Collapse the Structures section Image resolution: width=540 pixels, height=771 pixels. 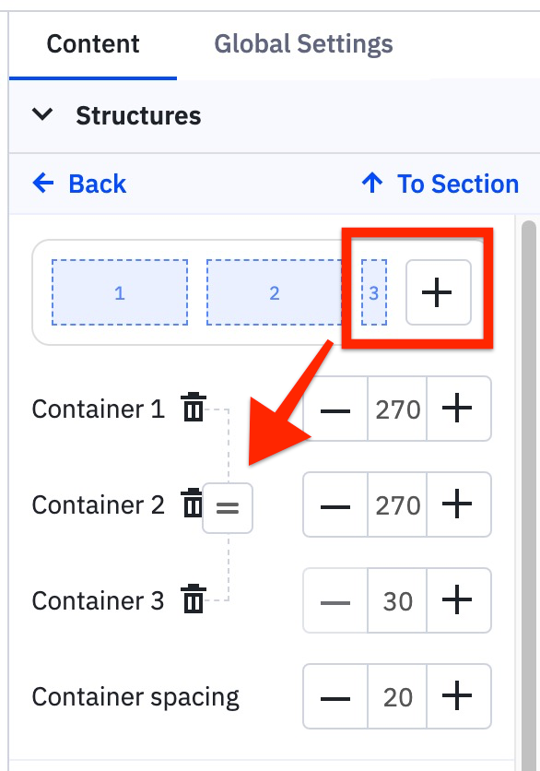(x=42, y=116)
